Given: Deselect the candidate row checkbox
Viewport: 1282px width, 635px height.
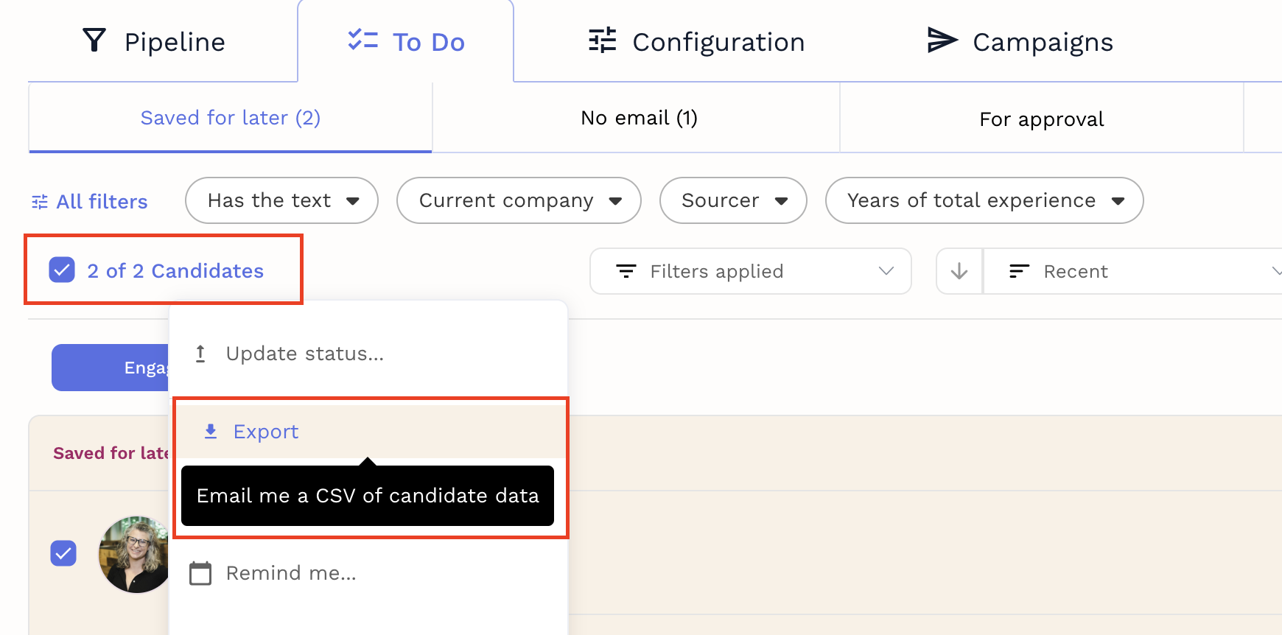Looking at the screenshot, I should pyautogui.click(x=63, y=552).
